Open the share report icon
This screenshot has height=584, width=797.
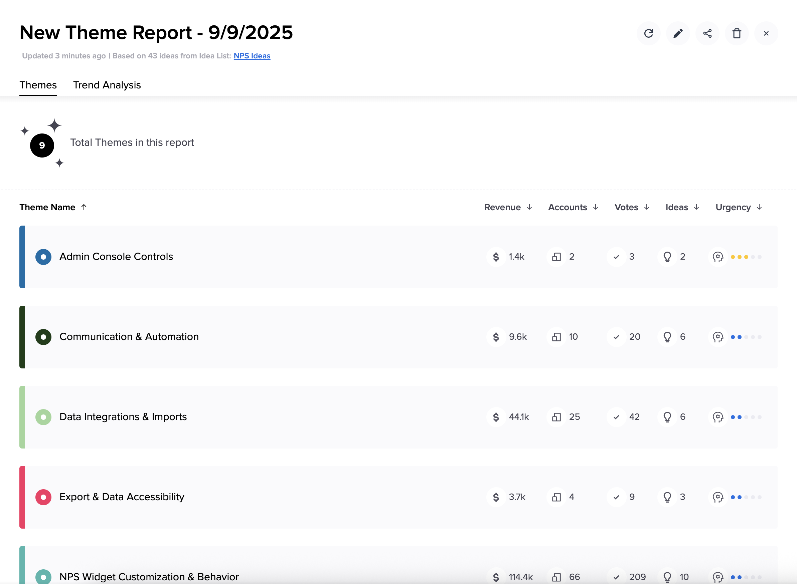click(x=707, y=34)
